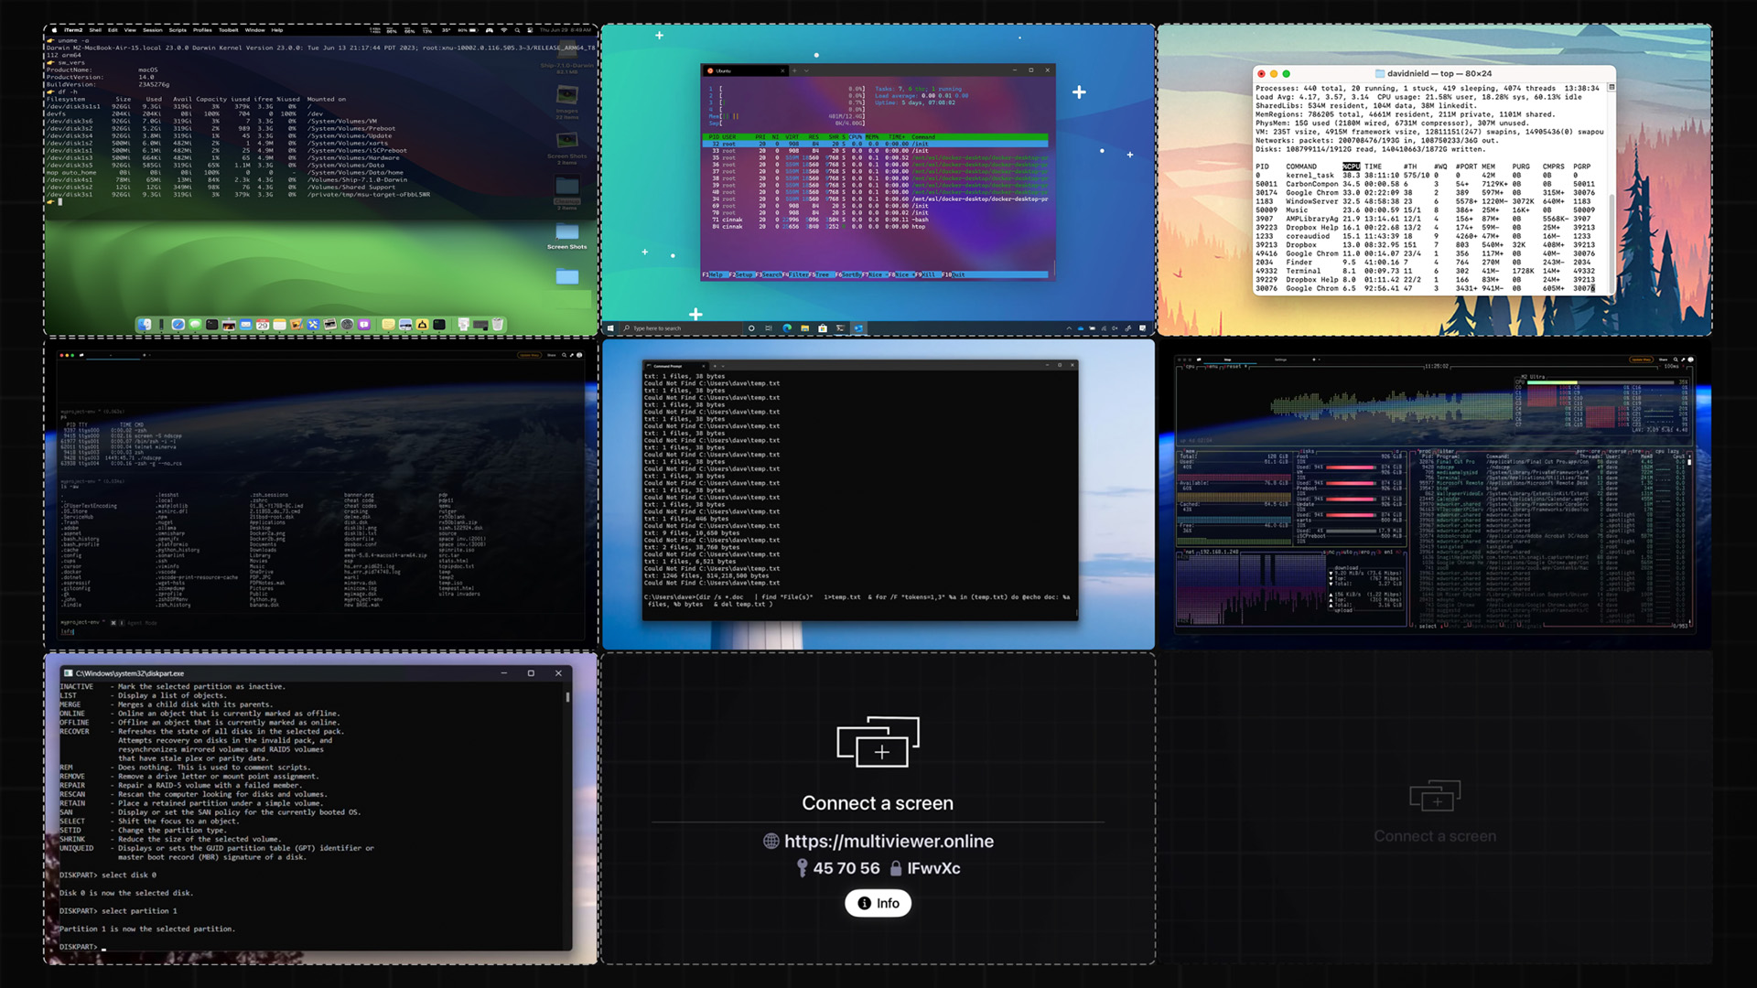Select htop row with command htop
This screenshot has width=1757, height=988.
876,227
